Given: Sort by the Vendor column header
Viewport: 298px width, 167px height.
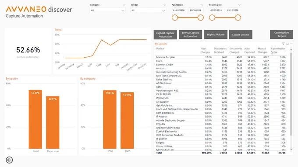Looking at the screenshot, I should click(160, 49).
